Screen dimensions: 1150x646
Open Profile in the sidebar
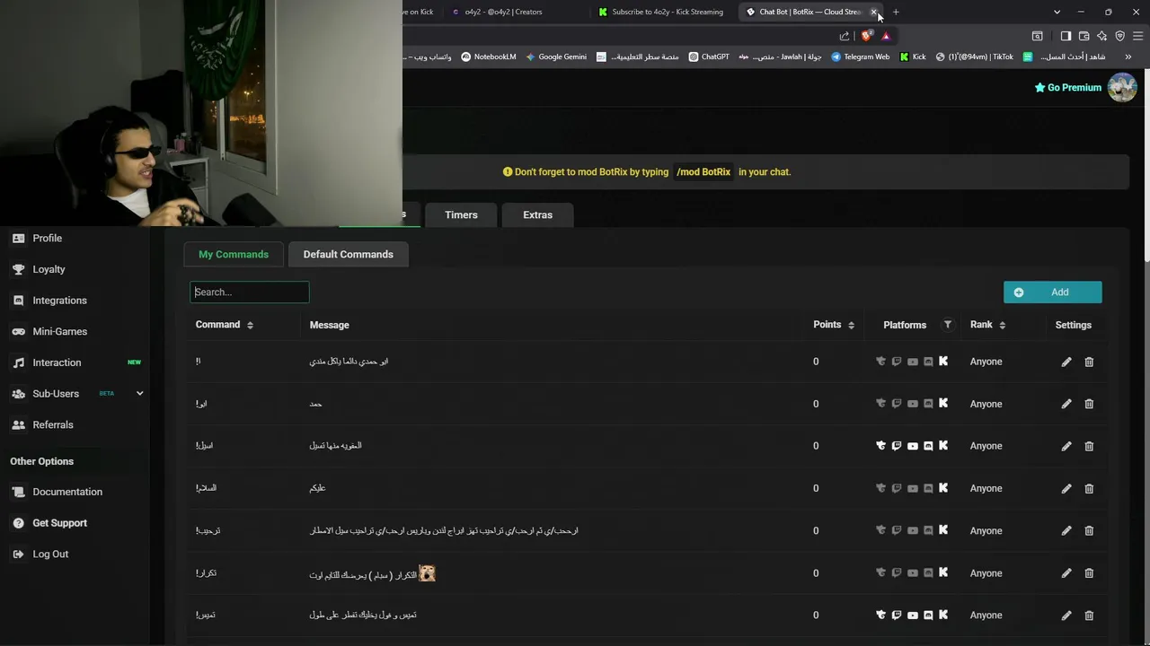47,238
